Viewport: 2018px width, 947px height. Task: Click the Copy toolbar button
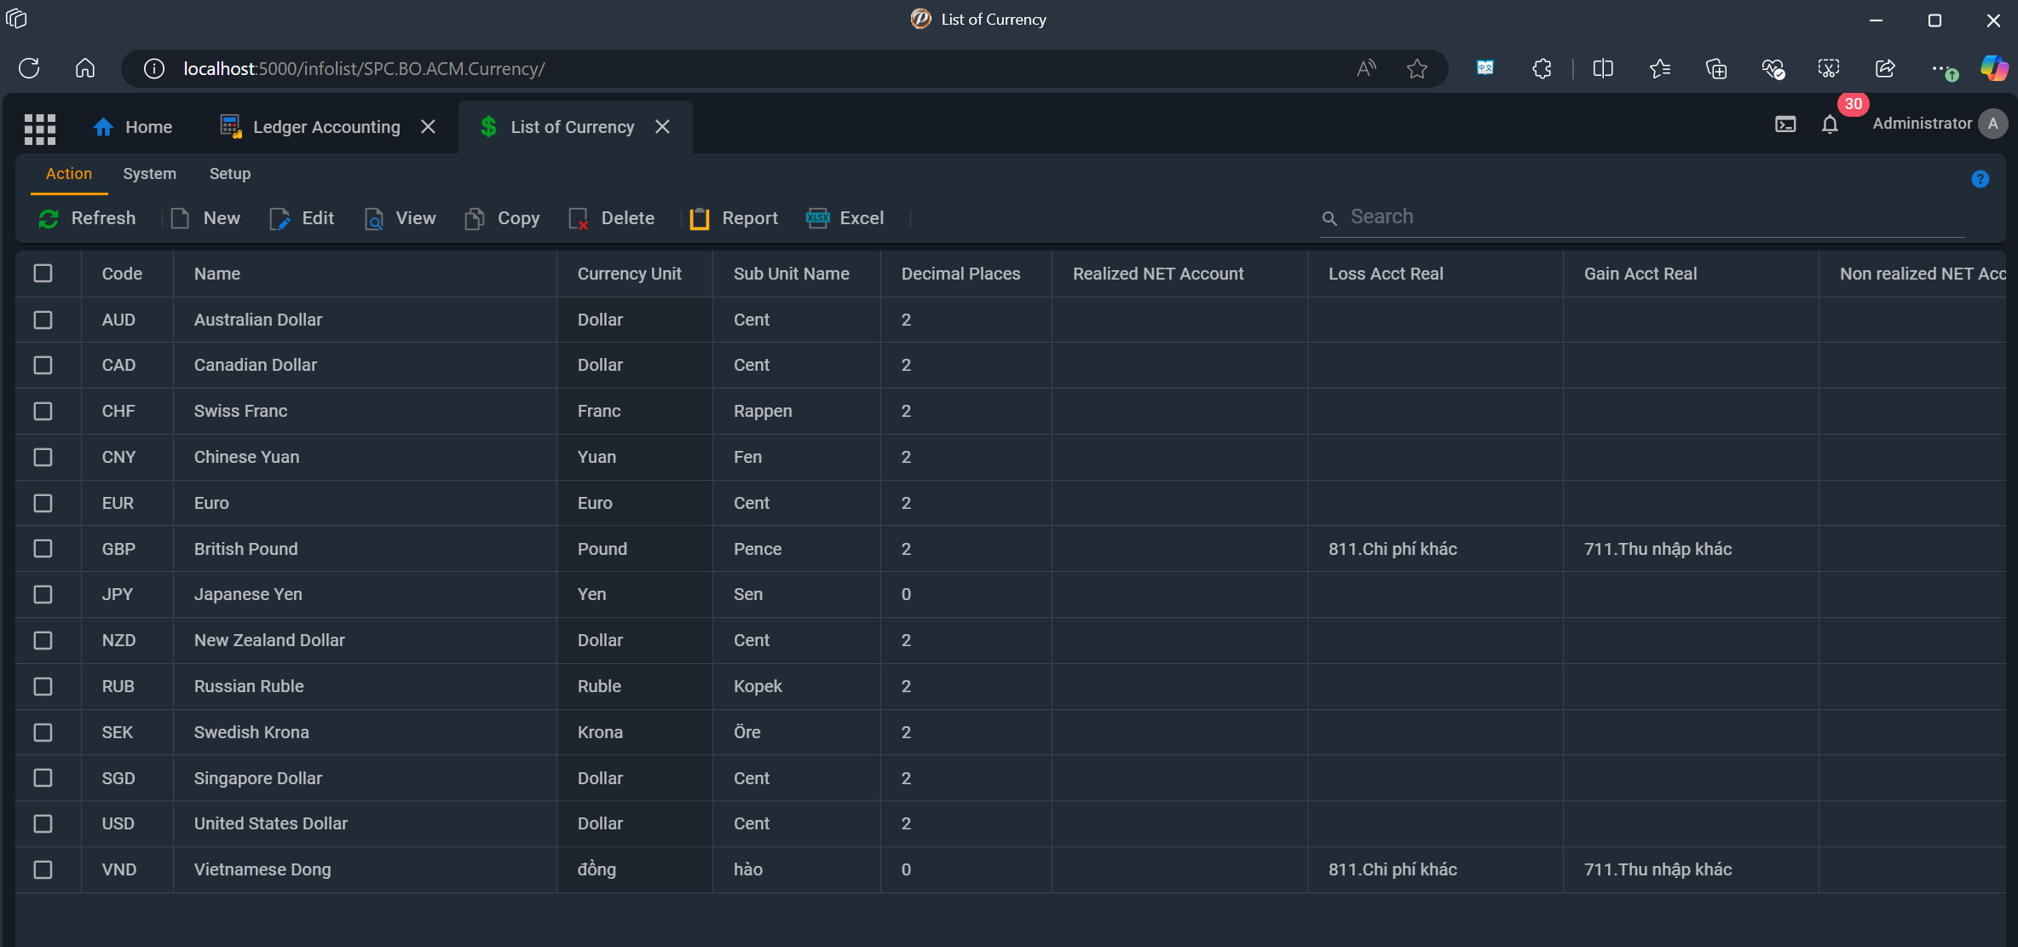click(503, 218)
